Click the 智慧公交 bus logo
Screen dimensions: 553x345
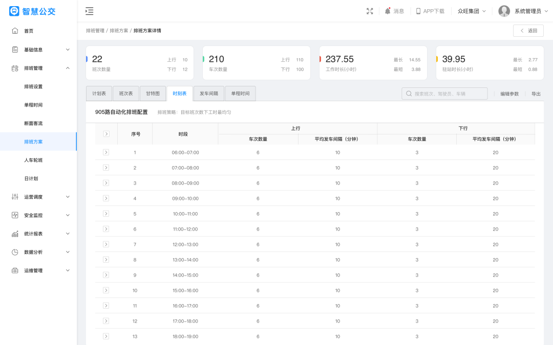coord(14,11)
